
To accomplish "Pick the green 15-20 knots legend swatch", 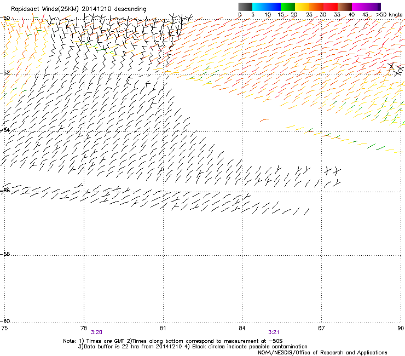I will pos(288,7).
